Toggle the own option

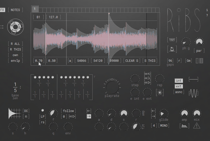point(15,55)
